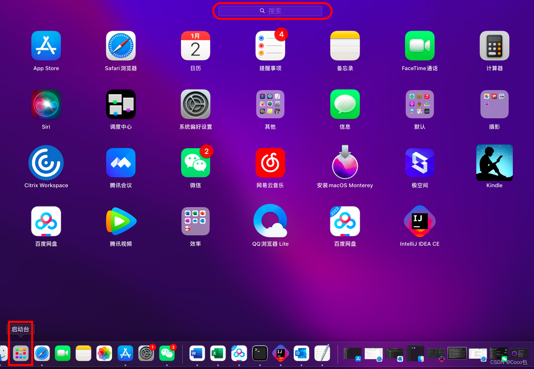Viewport: 534px width, 369px height.
Task: Restore the minimized IntelliJ window
Action: (436, 354)
